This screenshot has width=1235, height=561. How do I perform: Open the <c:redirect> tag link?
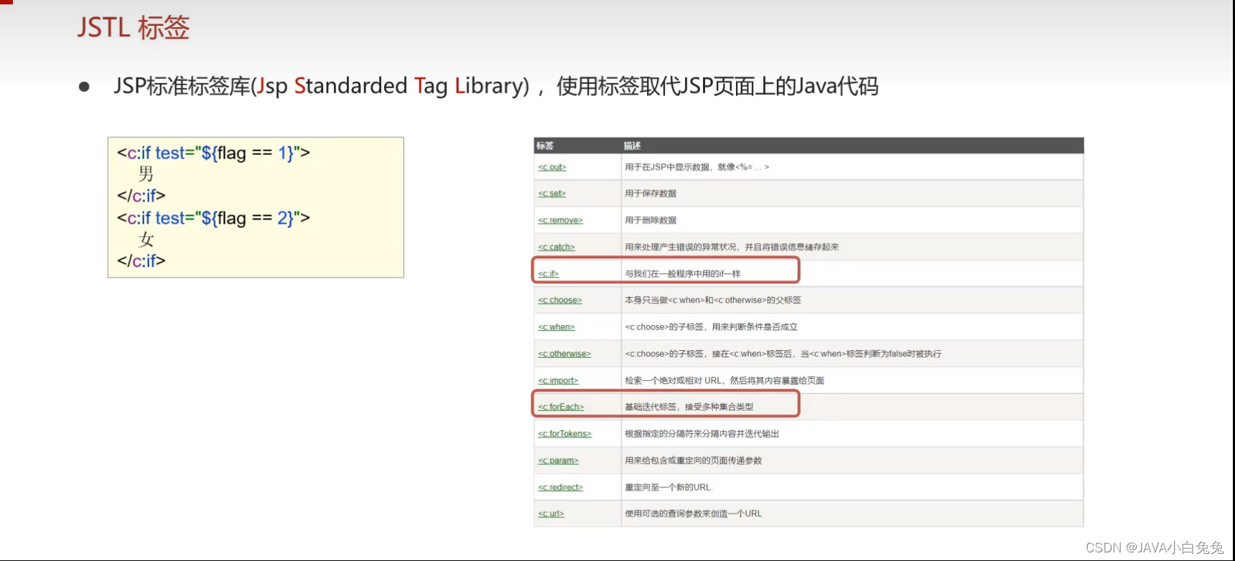(x=561, y=487)
